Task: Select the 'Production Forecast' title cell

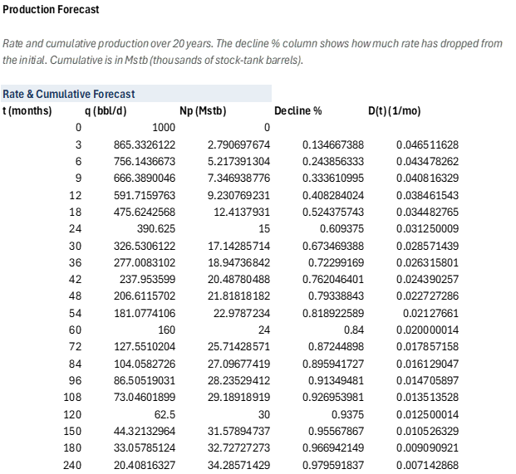Action: tap(51, 9)
